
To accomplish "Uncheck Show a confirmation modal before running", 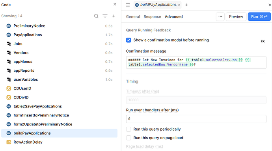I will pyautogui.click(x=129, y=40).
